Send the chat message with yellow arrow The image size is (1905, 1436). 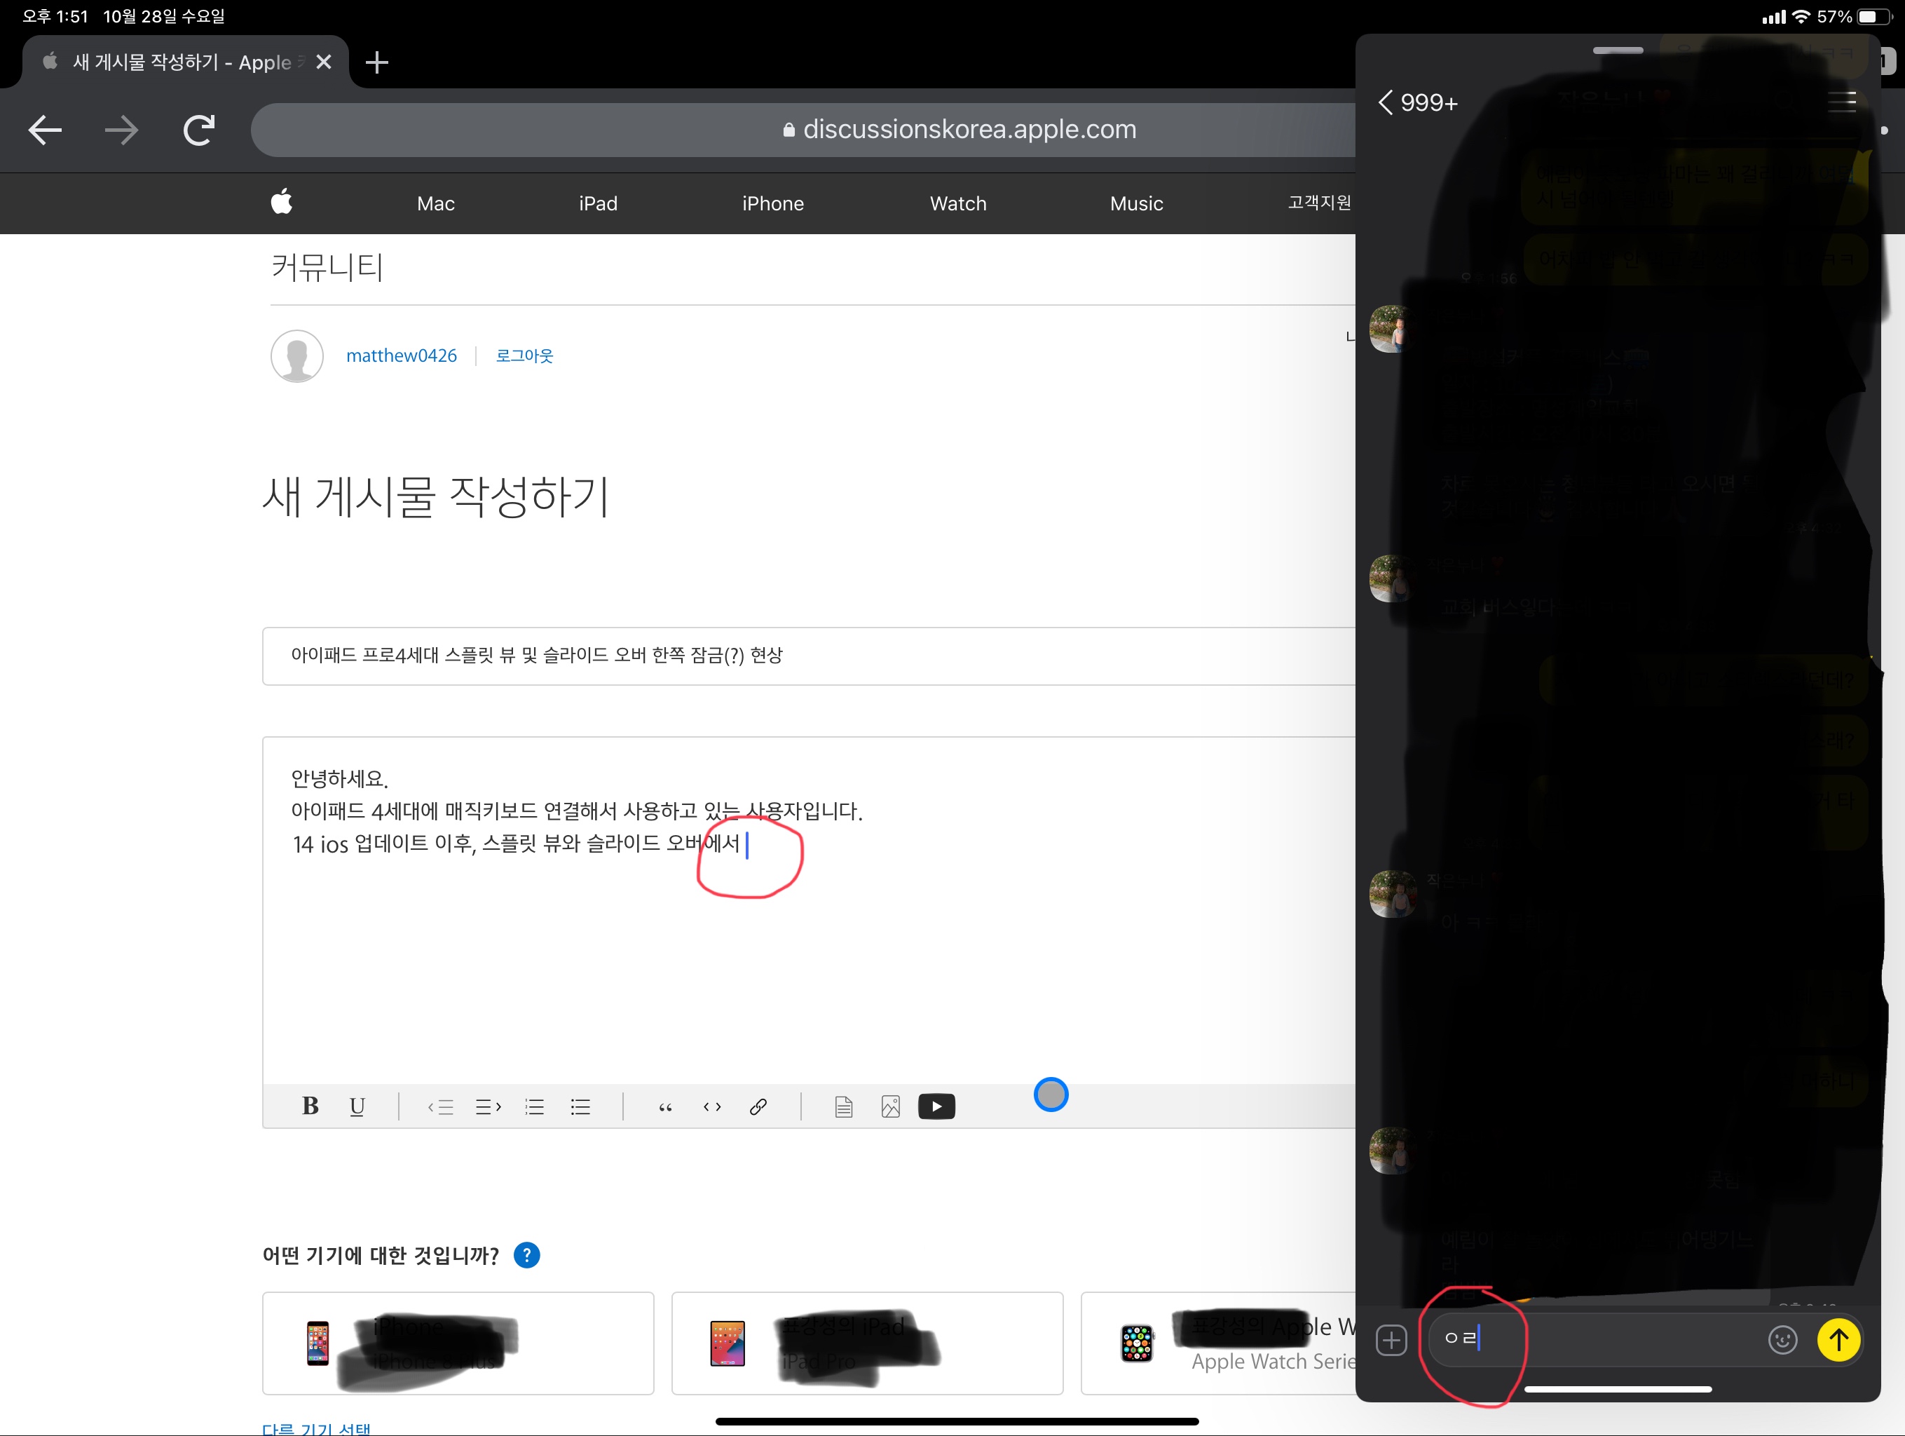(1838, 1339)
